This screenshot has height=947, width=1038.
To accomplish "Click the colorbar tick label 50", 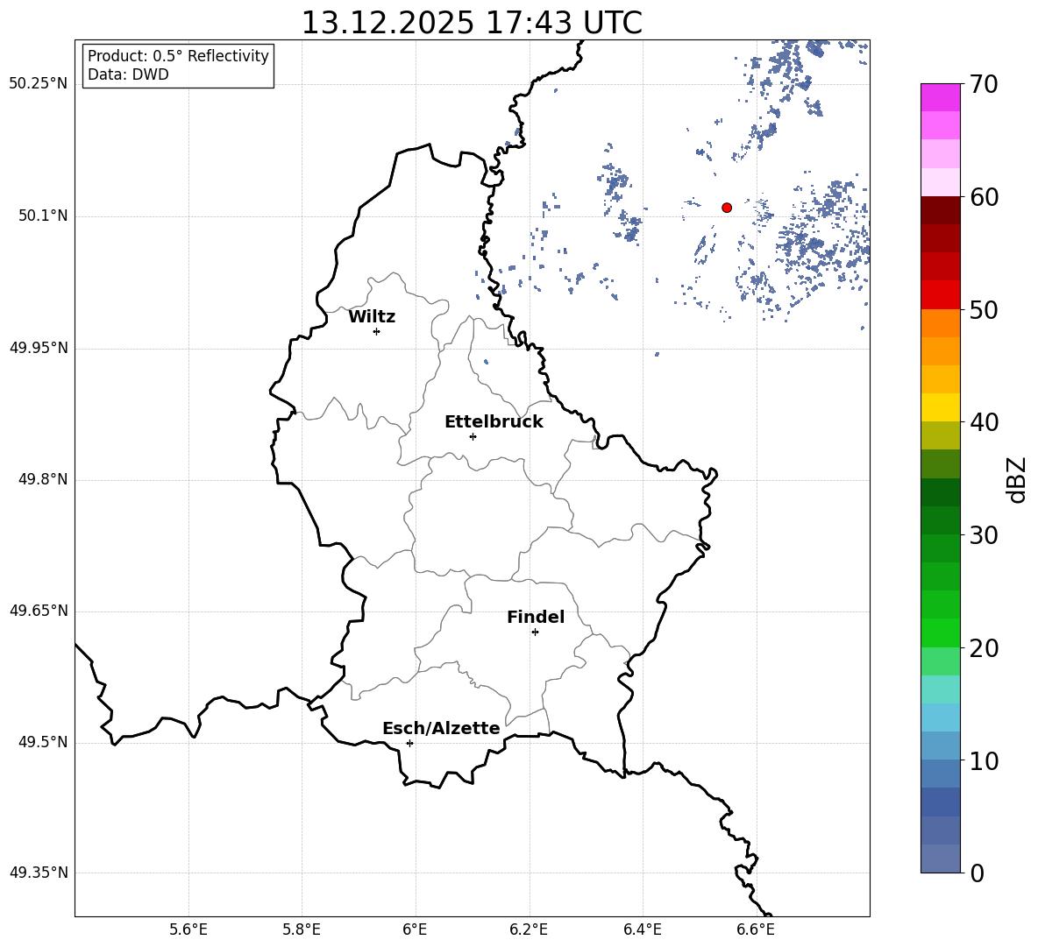I will 984,310.
